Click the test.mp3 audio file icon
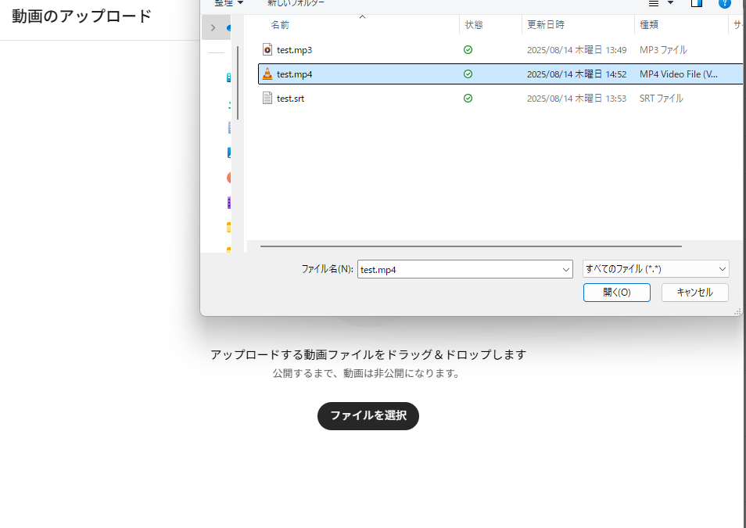 tap(267, 50)
